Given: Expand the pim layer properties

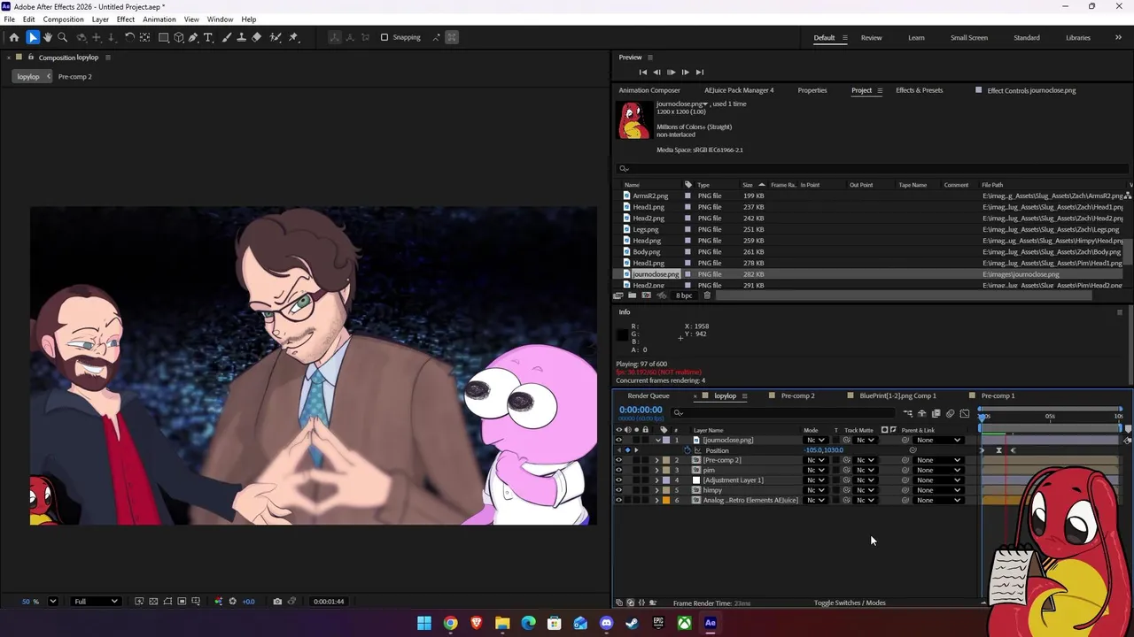Looking at the screenshot, I should [656, 470].
